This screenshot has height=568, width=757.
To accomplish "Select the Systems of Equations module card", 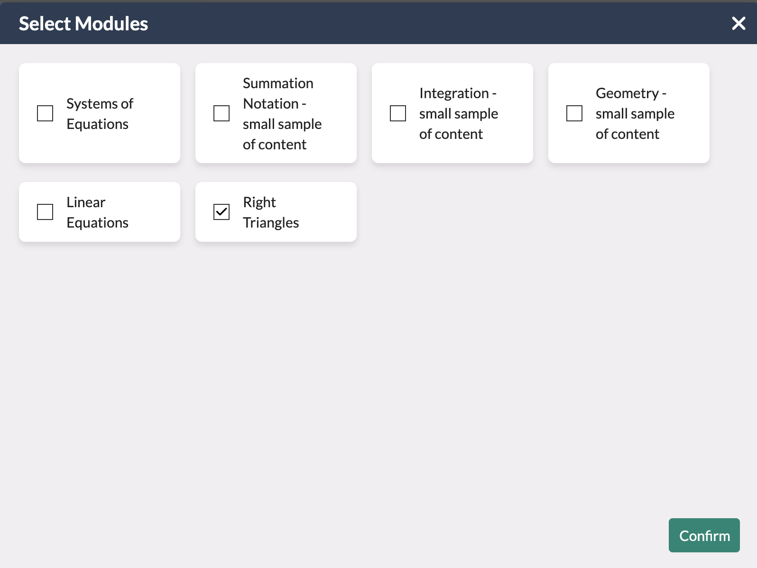I will 99,113.
